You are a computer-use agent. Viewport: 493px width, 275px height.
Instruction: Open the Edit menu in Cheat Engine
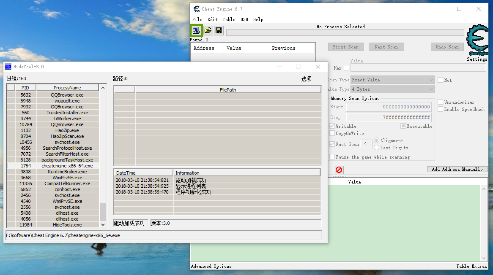[212, 19]
